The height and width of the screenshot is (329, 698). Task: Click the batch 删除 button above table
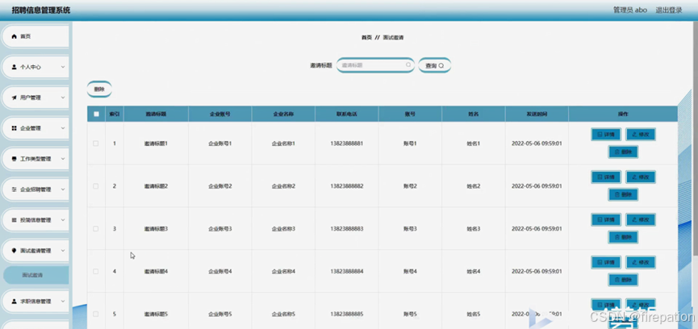(x=99, y=89)
